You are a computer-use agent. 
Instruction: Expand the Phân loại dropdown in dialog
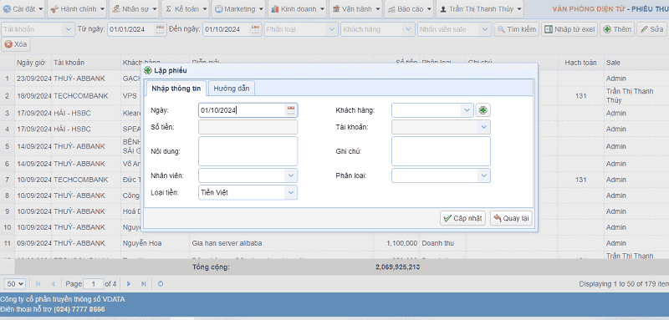pyautogui.click(x=483, y=175)
